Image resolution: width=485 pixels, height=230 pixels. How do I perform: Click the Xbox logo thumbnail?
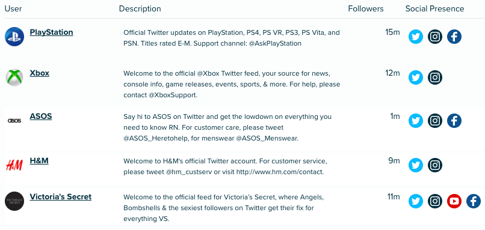pyautogui.click(x=14, y=77)
